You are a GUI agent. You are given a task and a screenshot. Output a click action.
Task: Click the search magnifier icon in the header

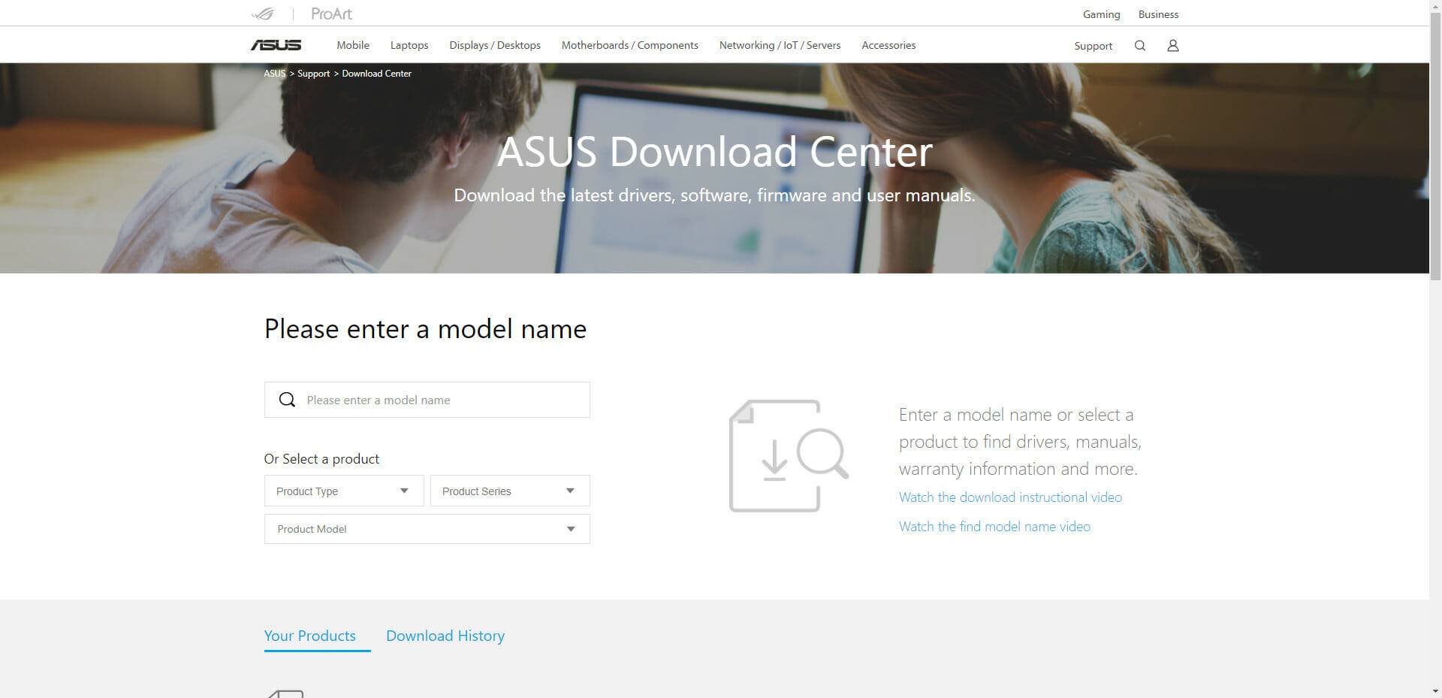point(1139,46)
